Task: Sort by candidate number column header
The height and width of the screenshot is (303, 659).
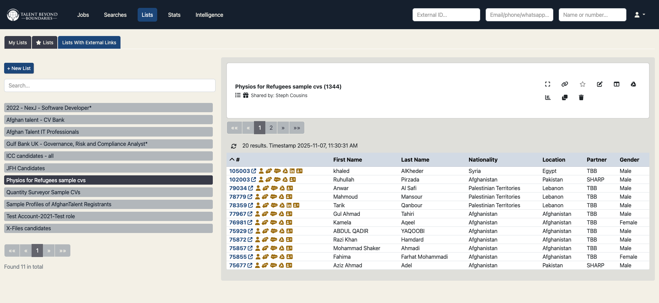Action: 235,160
